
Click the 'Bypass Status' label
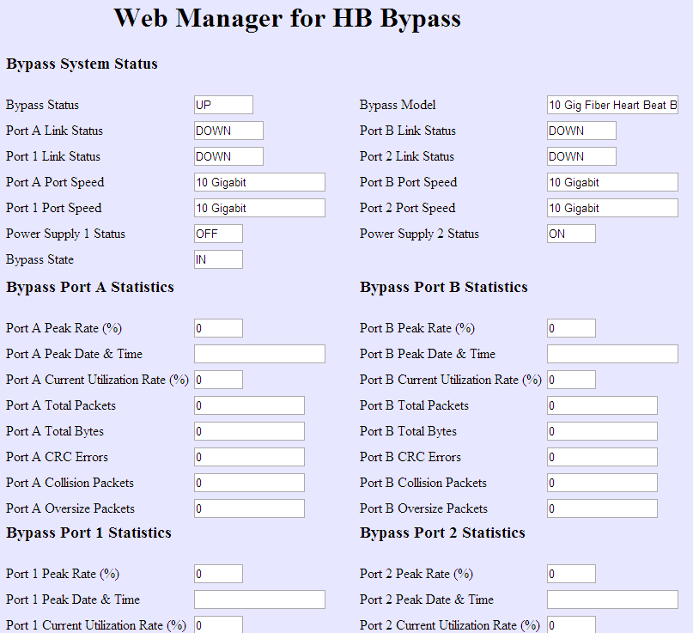[42, 105]
